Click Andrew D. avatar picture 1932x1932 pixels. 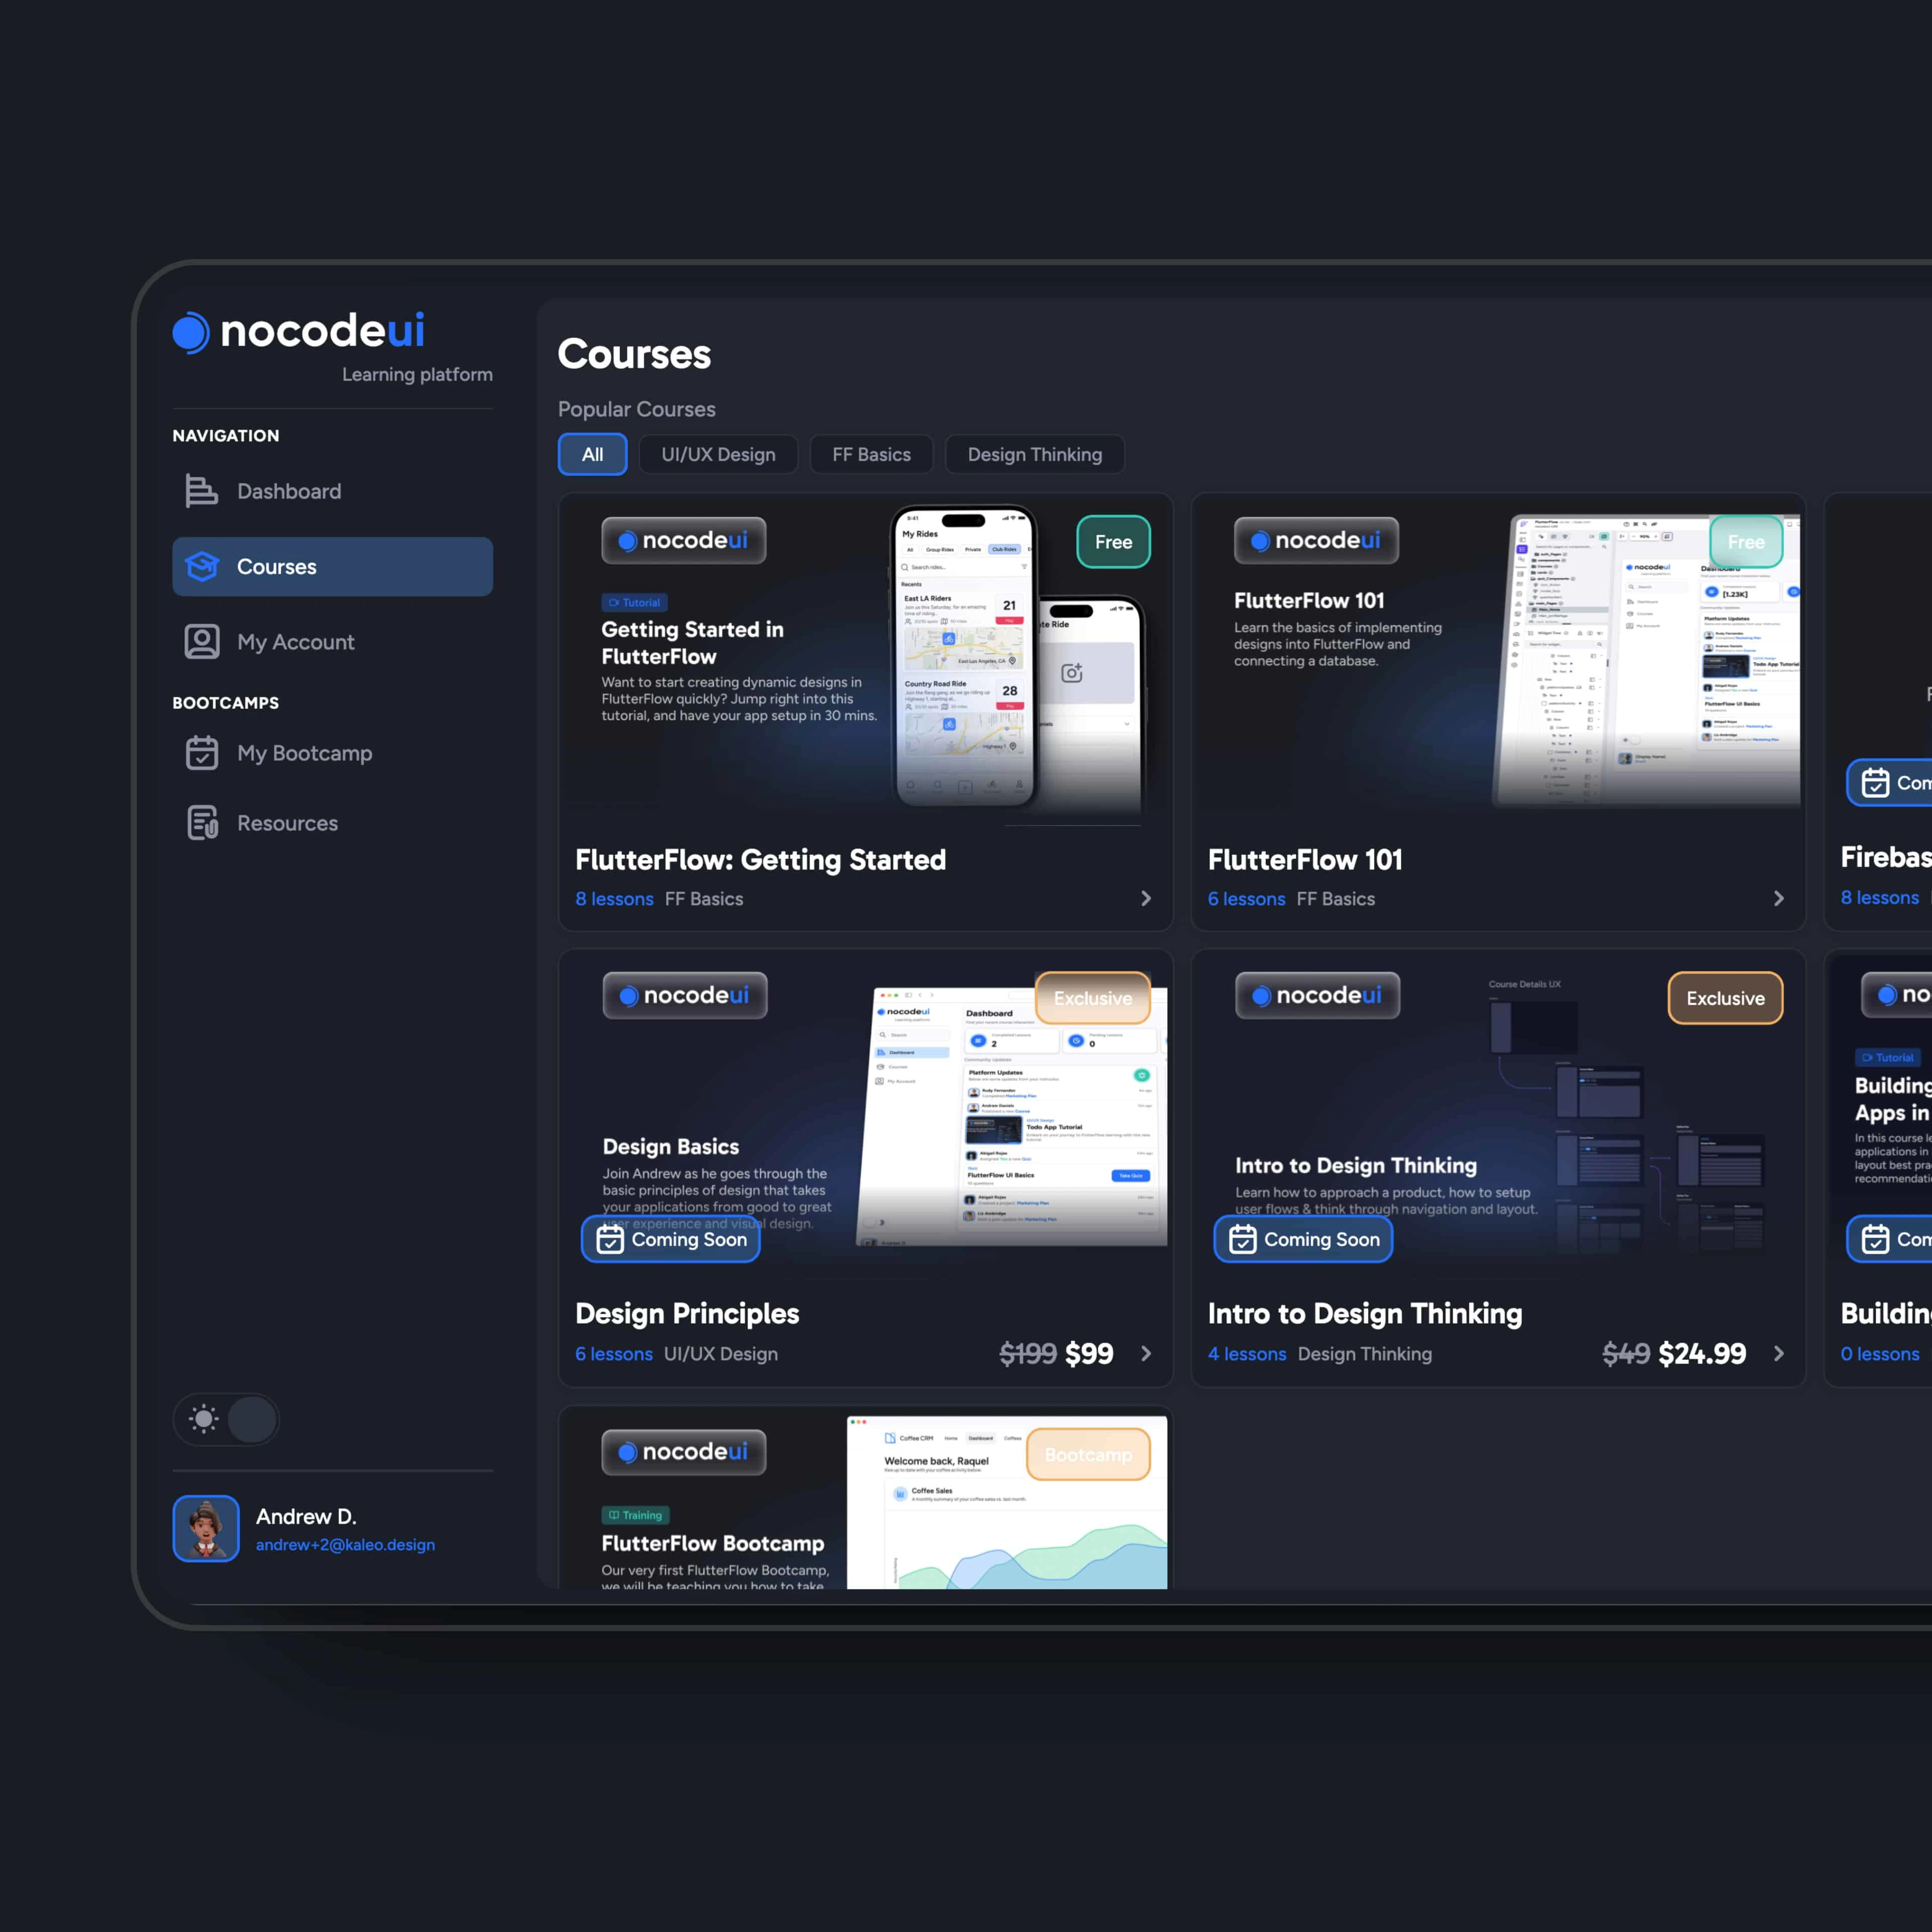[x=206, y=1528]
